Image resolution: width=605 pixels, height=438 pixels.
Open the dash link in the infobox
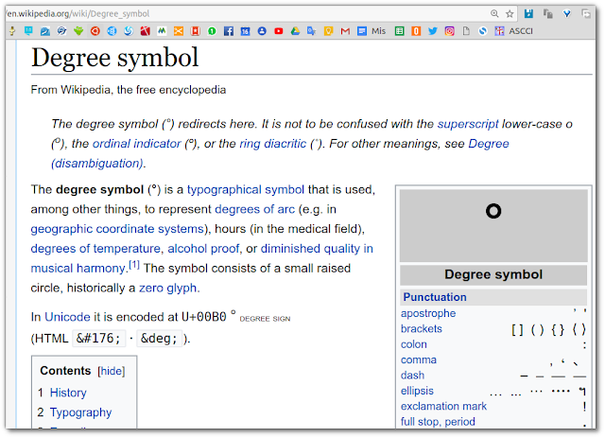[412, 376]
